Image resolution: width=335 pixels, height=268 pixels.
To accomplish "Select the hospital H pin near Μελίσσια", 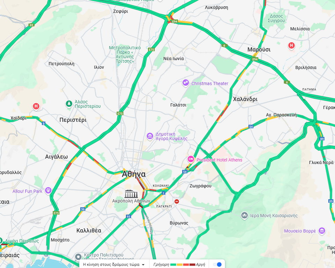I will 291,45.
